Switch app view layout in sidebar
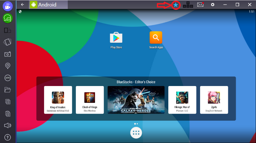256x143 pixels. coord(8,30)
